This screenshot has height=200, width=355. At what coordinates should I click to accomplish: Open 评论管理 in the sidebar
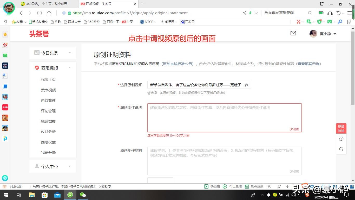[48, 111]
